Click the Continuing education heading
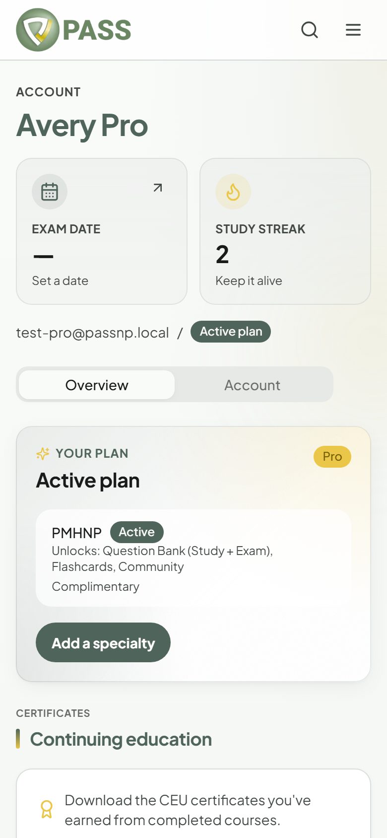 tap(121, 739)
